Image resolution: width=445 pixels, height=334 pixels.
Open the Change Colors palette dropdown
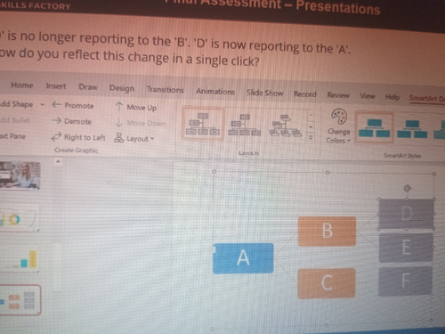[x=339, y=126]
